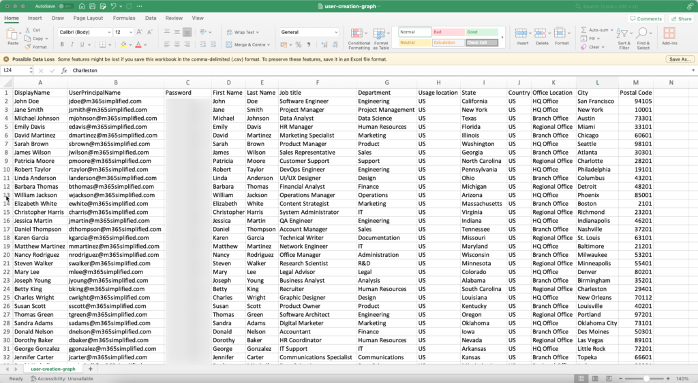
Task: Switch to the Draw ribbon tab
Action: coord(58,18)
